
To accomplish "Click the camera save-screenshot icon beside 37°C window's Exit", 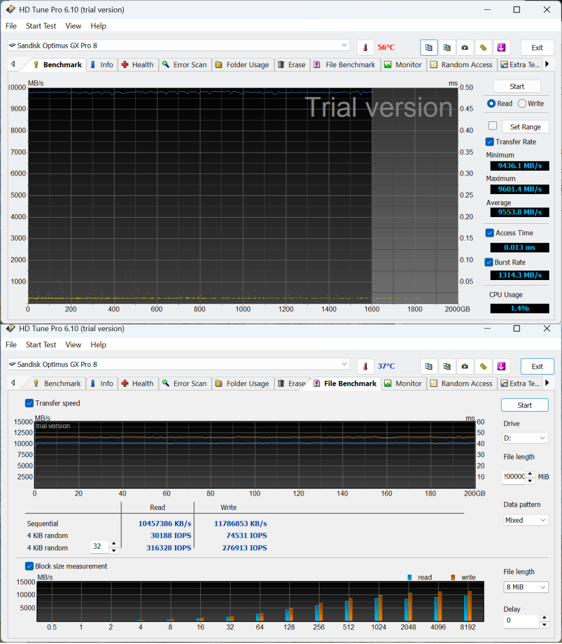I will click(465, 366).
